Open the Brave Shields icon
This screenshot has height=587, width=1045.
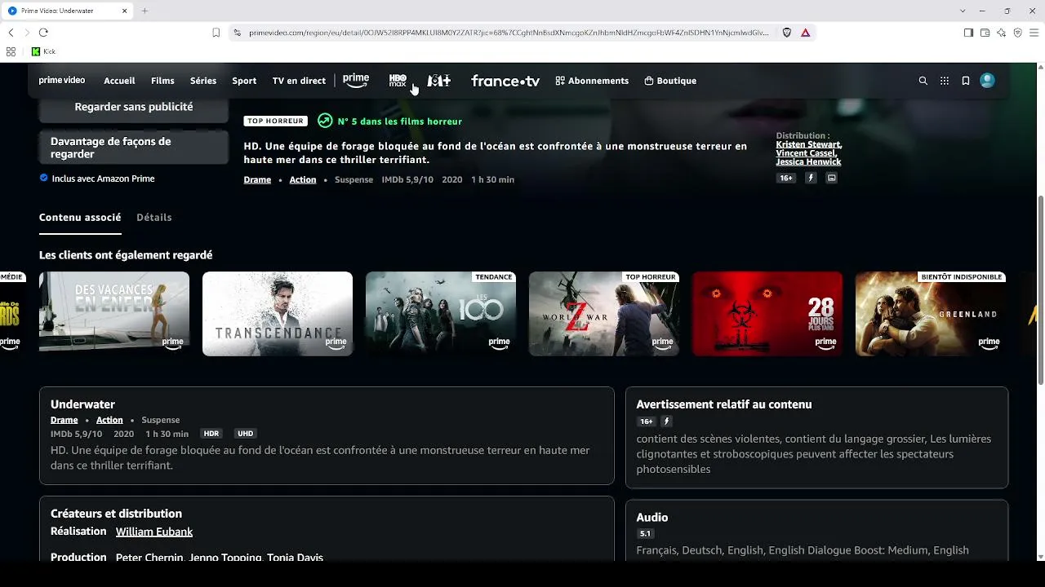[787, 33]
